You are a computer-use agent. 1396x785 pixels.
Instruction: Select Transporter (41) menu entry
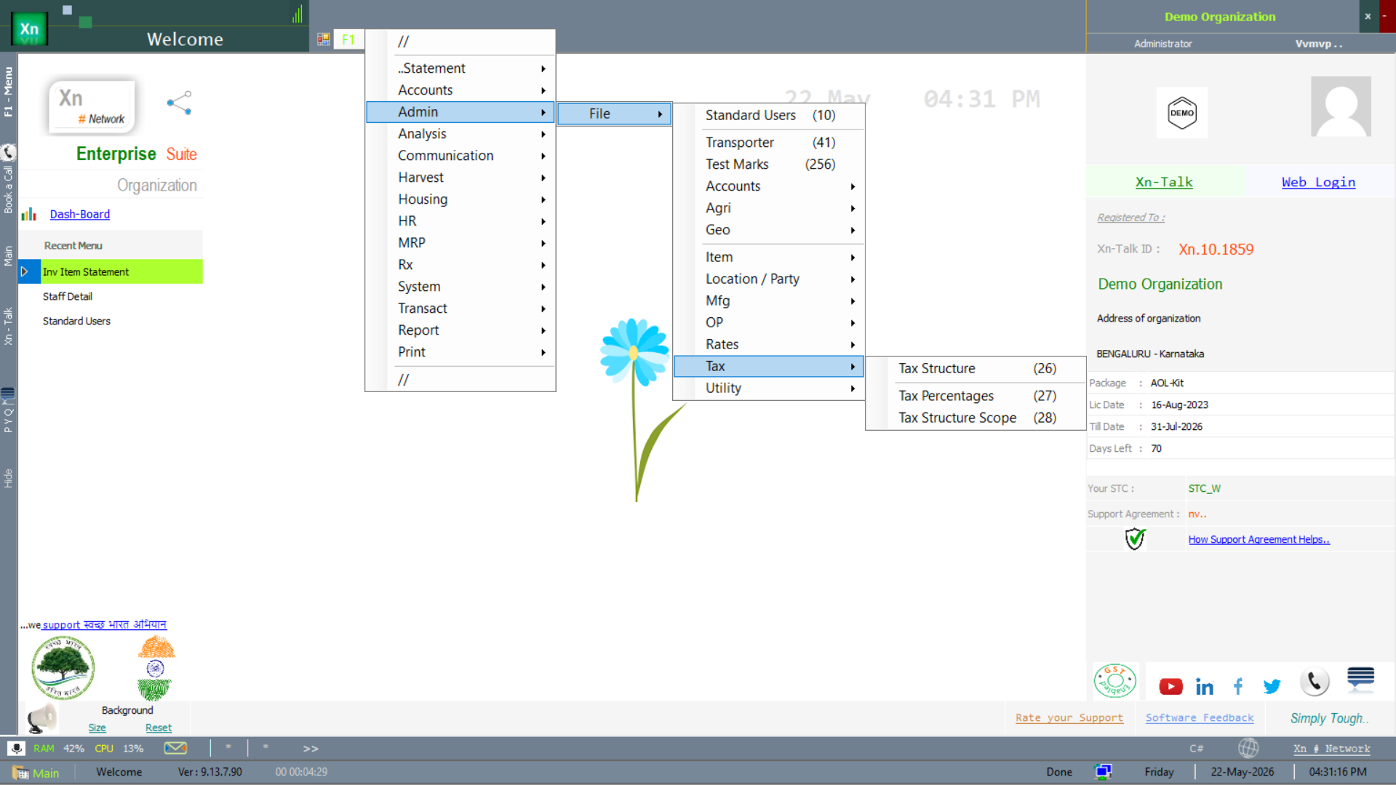(770, 143)
